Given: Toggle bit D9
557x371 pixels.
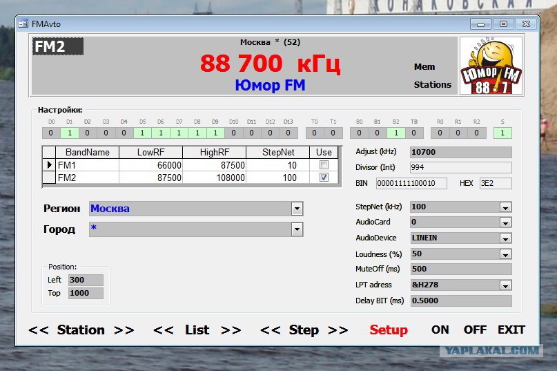Looking at the screenshot, I should pos(215,133).
